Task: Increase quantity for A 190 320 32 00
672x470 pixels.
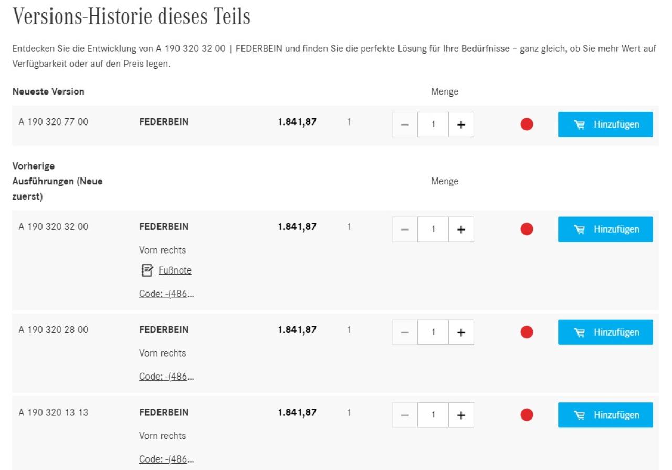Action: coord(461,229)
